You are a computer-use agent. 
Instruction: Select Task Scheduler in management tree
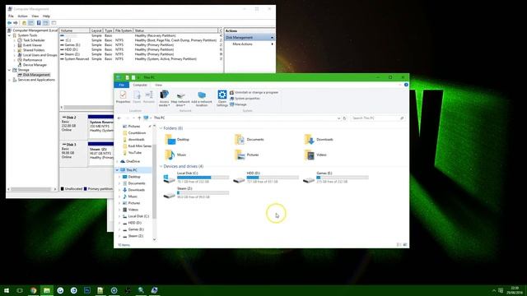pyautogui.click(x=31, y=40)
